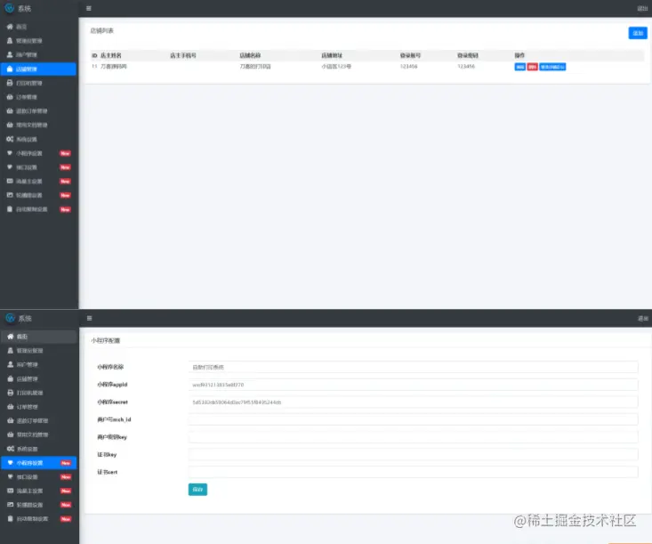
Task: Click teal 保存 save button
Action: (x=197, y=490)
